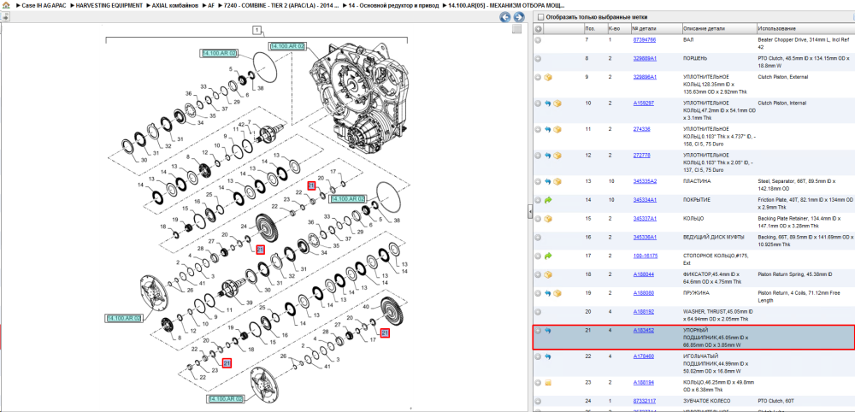
Task: Open kit box icon for part A188044
Action: (548, 274)
